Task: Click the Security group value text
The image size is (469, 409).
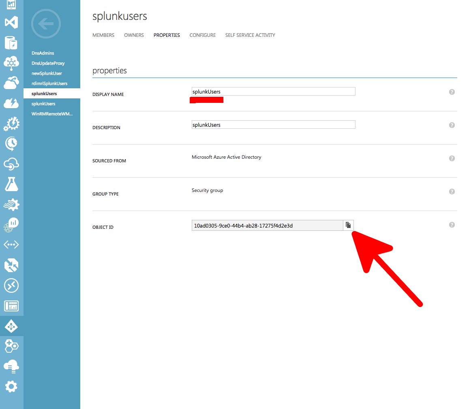Action: (x=207, y=190)
